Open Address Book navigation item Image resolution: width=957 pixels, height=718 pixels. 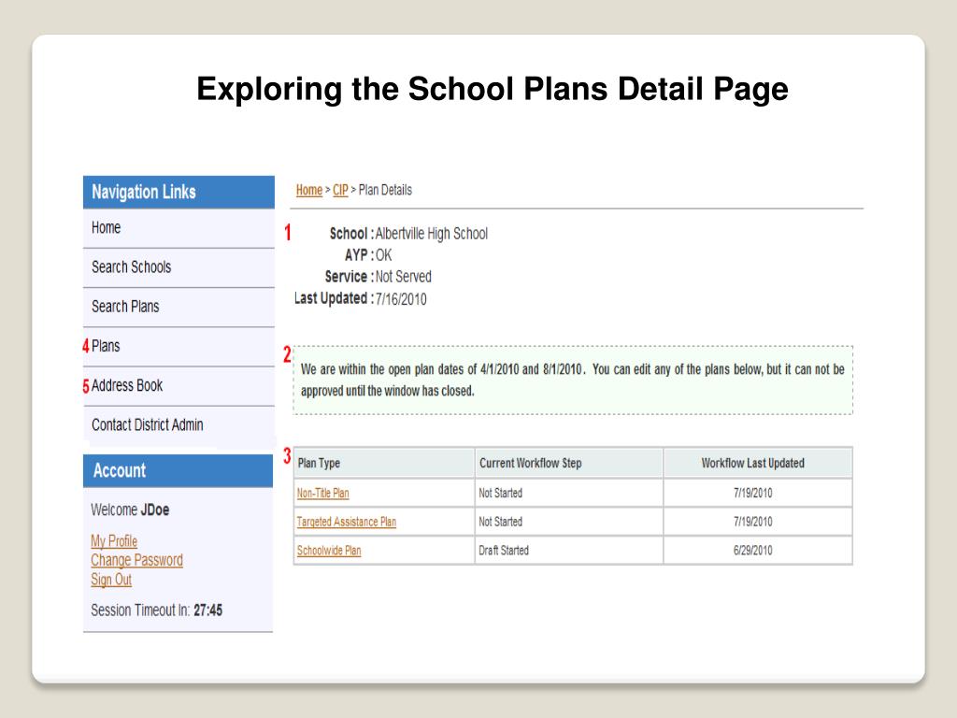click(179, 386)
